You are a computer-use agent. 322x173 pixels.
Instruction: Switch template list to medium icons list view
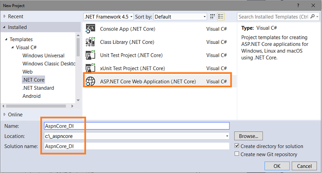[x=221, y=16]
